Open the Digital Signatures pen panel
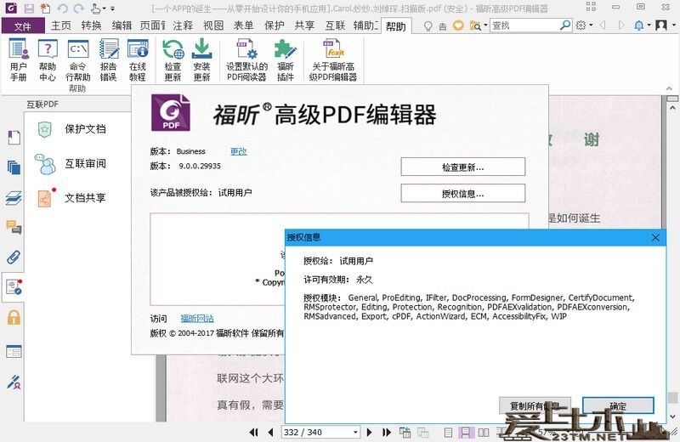The image size is (680, 442). coord(14,382)
